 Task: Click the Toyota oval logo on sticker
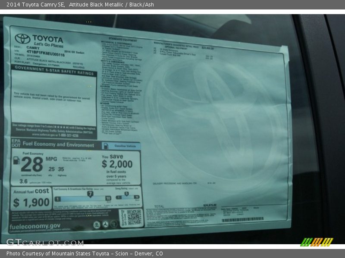[22, 39]
